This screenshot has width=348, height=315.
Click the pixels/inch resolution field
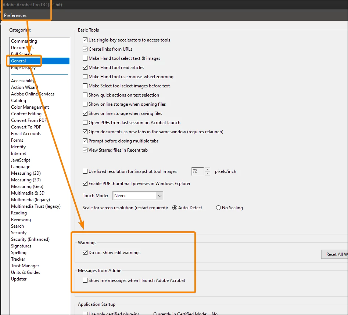click(198, 171)
